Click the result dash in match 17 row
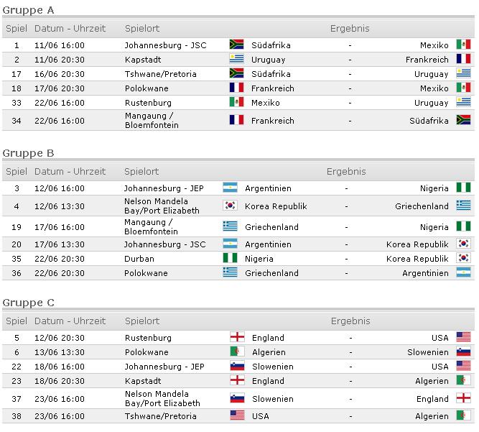This screenshot has width=479, height=432. coord(350,74)
